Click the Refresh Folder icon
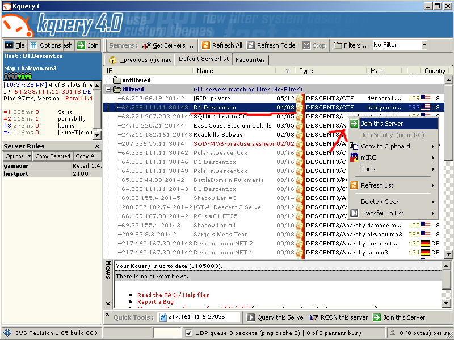Image resolution: width=454 pixels, height=340 pixels. [x=251, y=45]
